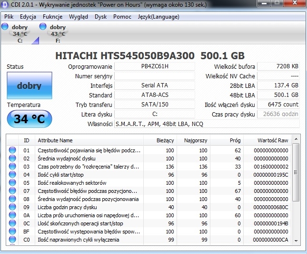
Task: Open the Plik menu
Action: [x=9, y=17]
